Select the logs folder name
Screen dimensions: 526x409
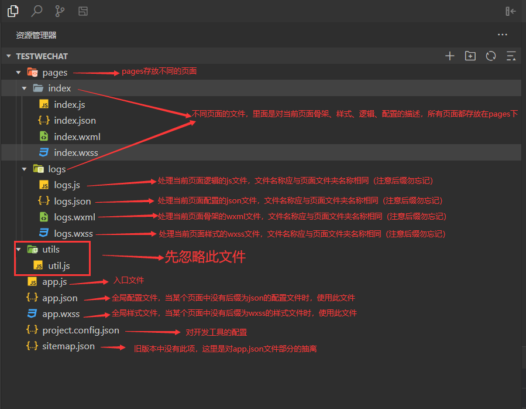tap(57, 169)
